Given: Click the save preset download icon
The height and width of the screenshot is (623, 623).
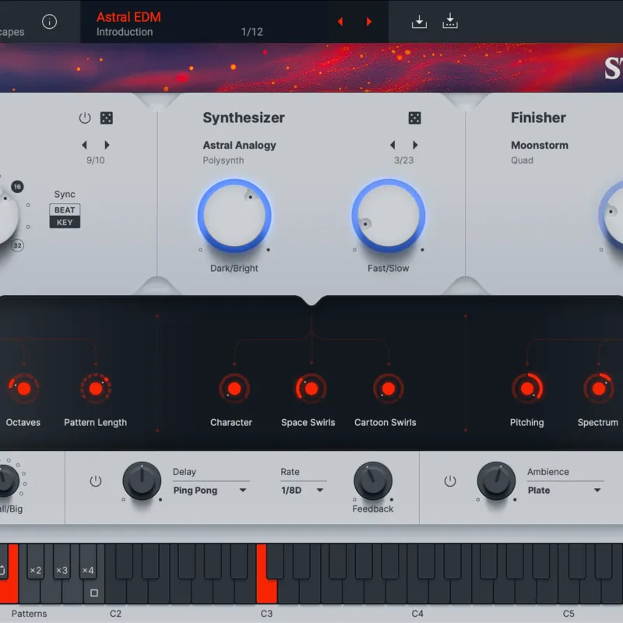Looking at the screenshot, I should (x=419, y=22).
